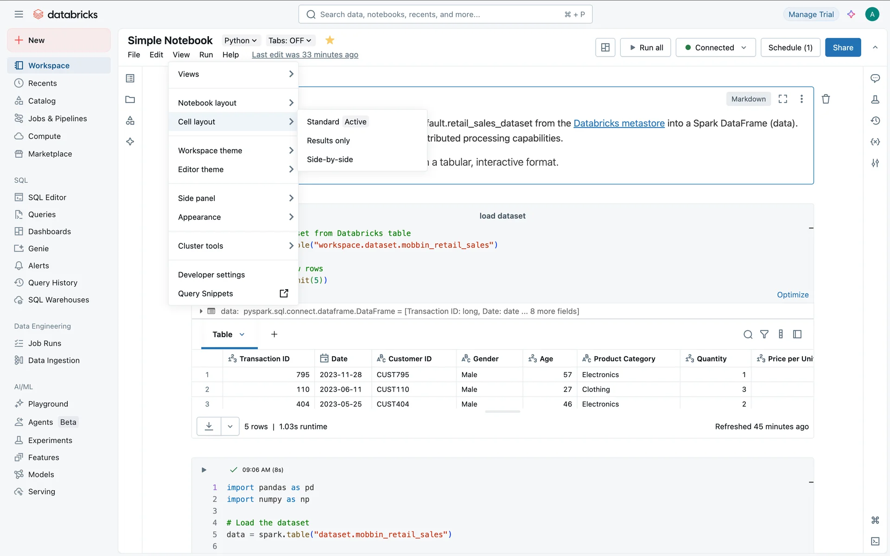Expand the cell to full screen
890x556 pixels.
[x=782, y=99]
